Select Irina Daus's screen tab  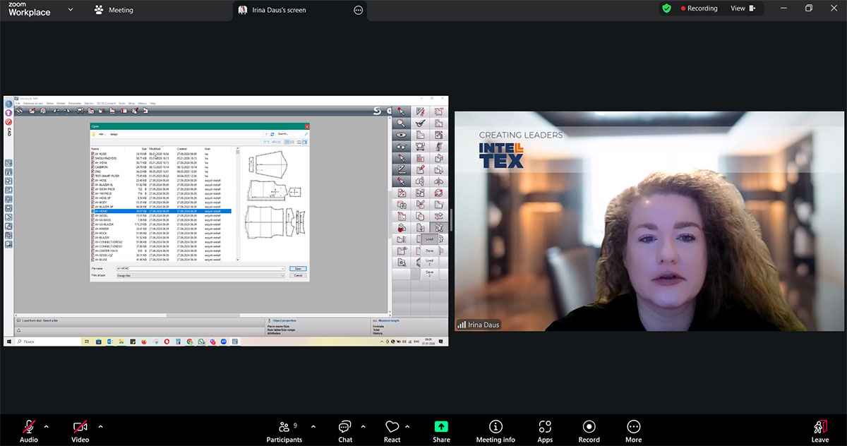279,10
